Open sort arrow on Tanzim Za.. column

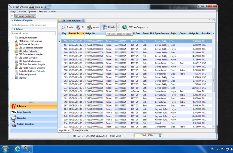(83, 33)
